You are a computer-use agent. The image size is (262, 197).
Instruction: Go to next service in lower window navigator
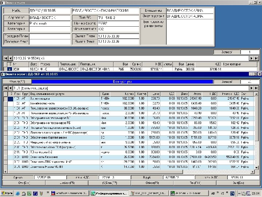tap(251, 88)
